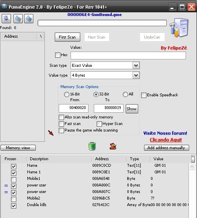Click the UndoCan button
Viewport: 197px width, 218px height.
pos(152,37)
